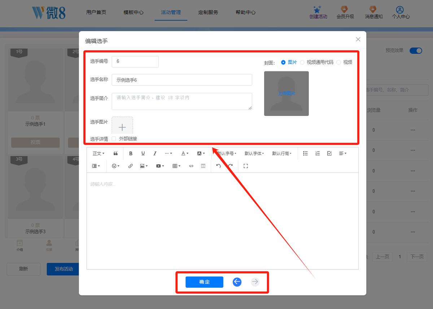Go to next contestant with right arrow

(x=255, y=282)
